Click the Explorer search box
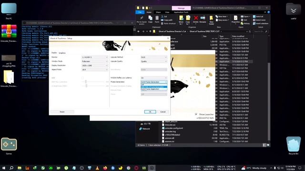This screenshot has width=305, height=171. pos(261,31)
